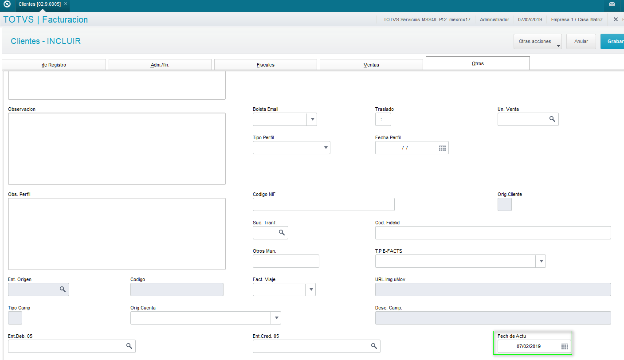The width and height of the screenshot is (624, 360).
Task: Click the URL.Img.uMov disabled field
Action: 493,290
